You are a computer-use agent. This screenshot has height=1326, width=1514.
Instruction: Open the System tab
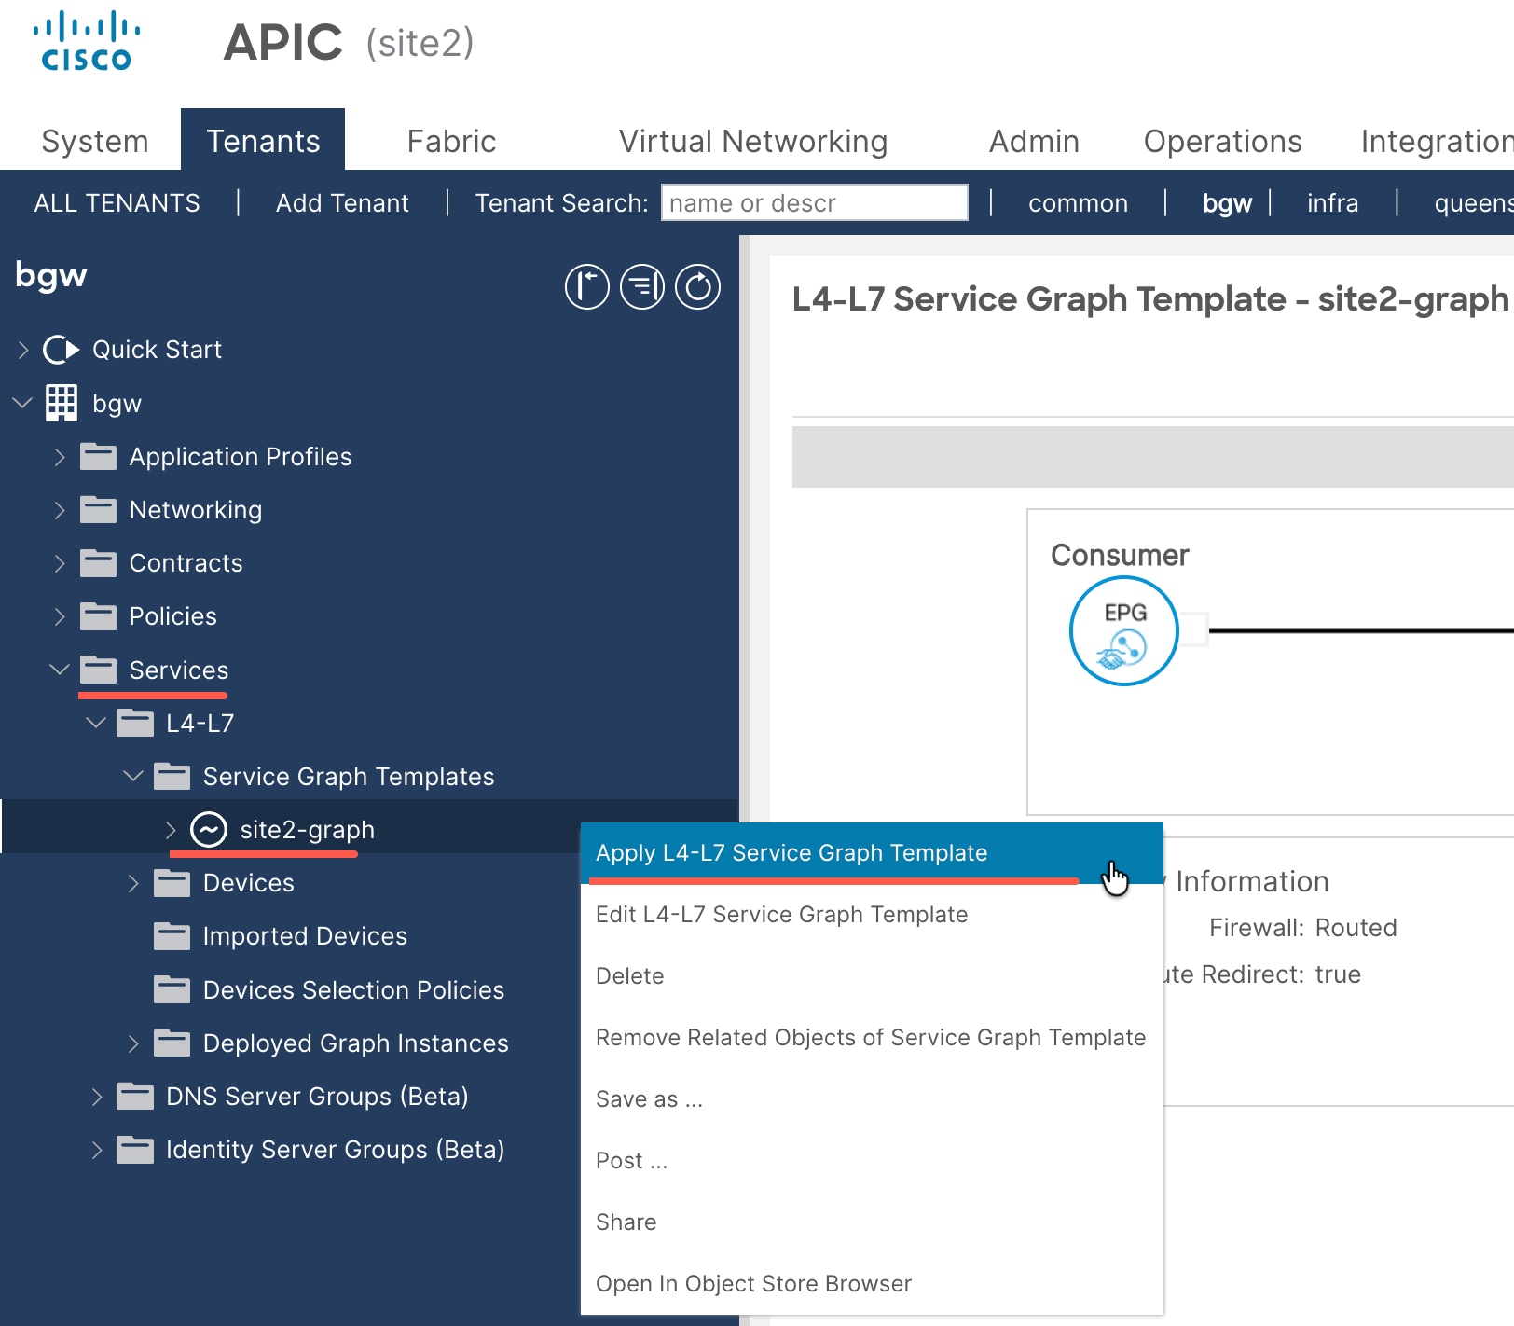(95, 142)
